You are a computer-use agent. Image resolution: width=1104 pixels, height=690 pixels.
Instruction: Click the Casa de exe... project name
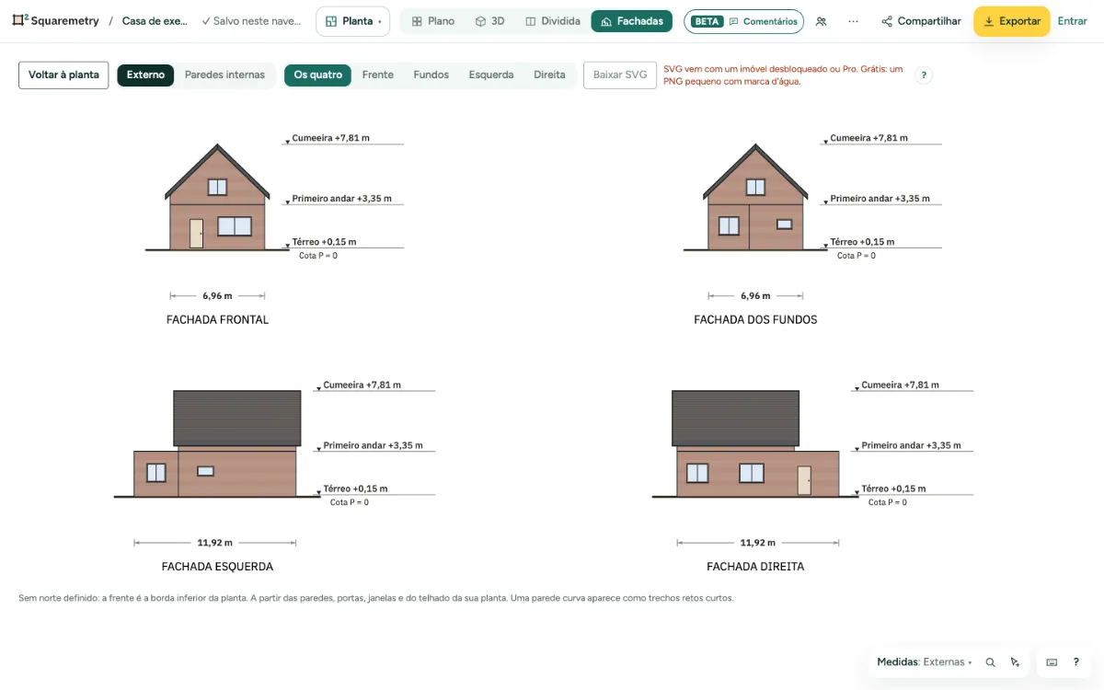click(155, 21)
